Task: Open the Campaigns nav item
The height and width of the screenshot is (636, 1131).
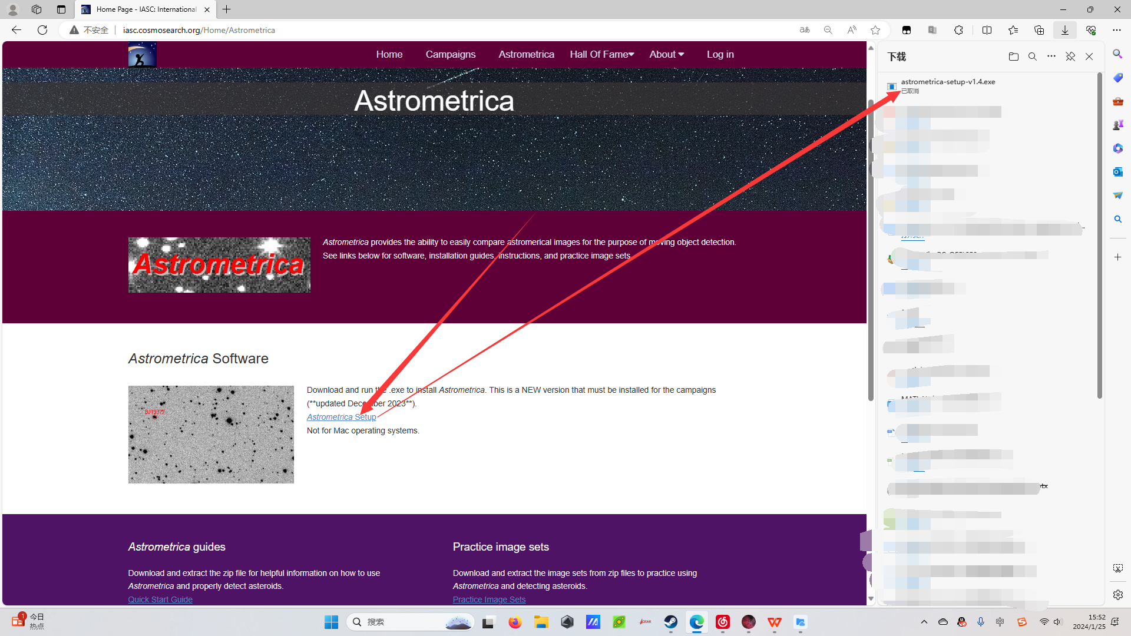Action: pyautogui.click(x=451, y=54)
